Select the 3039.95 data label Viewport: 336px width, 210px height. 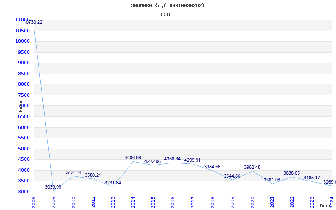(53, 187)
